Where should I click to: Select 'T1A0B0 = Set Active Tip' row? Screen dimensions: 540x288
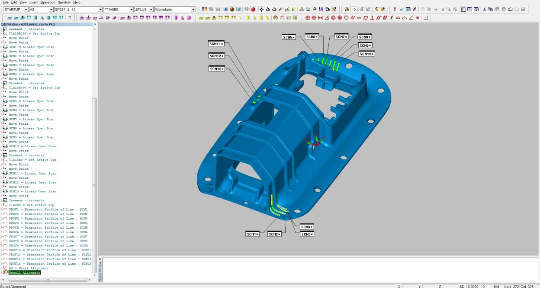pos(32,205)
